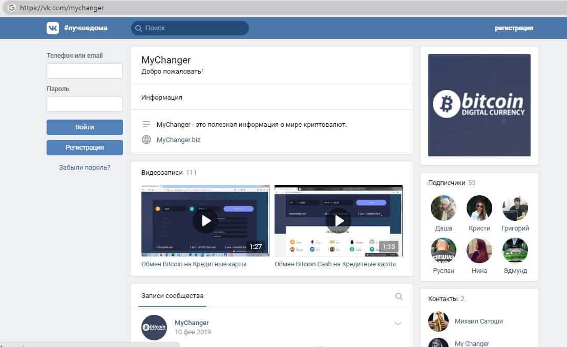Click регистрация link in top header
567x347 pixels.
[514, 28]
